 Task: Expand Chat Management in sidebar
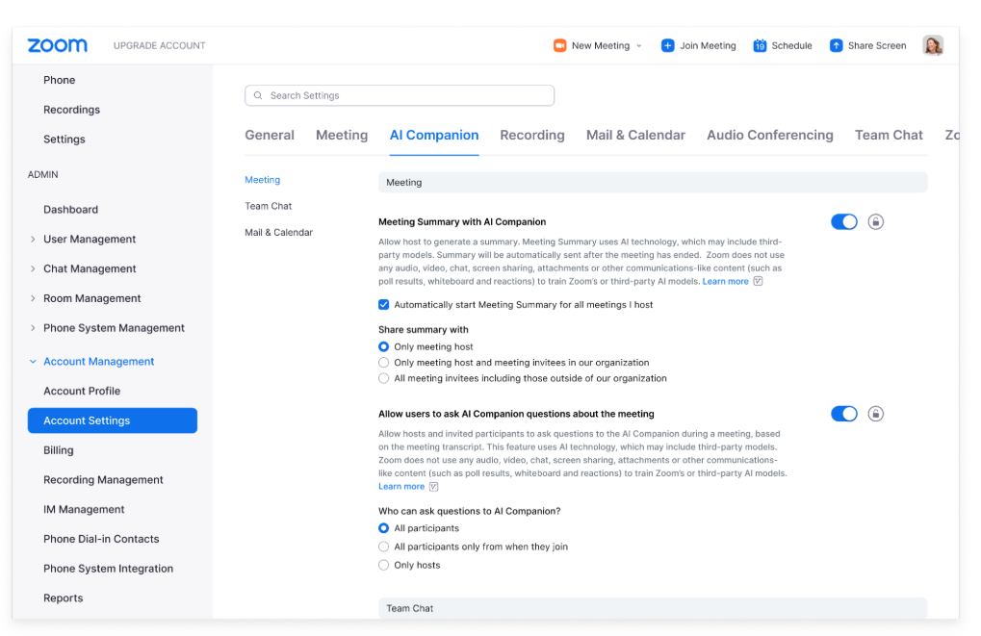tap(33, 268)
